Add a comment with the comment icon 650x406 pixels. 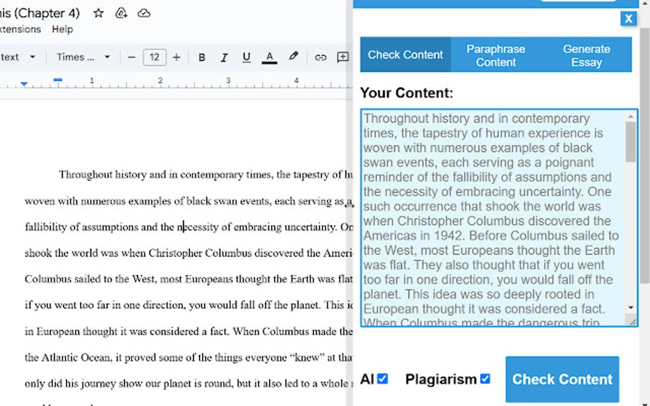[x=343, y=57]
